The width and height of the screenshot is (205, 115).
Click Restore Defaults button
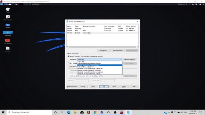[x=72, y=87]
